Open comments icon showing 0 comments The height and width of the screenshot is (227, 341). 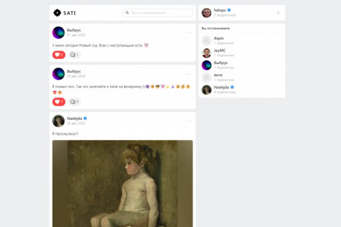pos(74,102)
